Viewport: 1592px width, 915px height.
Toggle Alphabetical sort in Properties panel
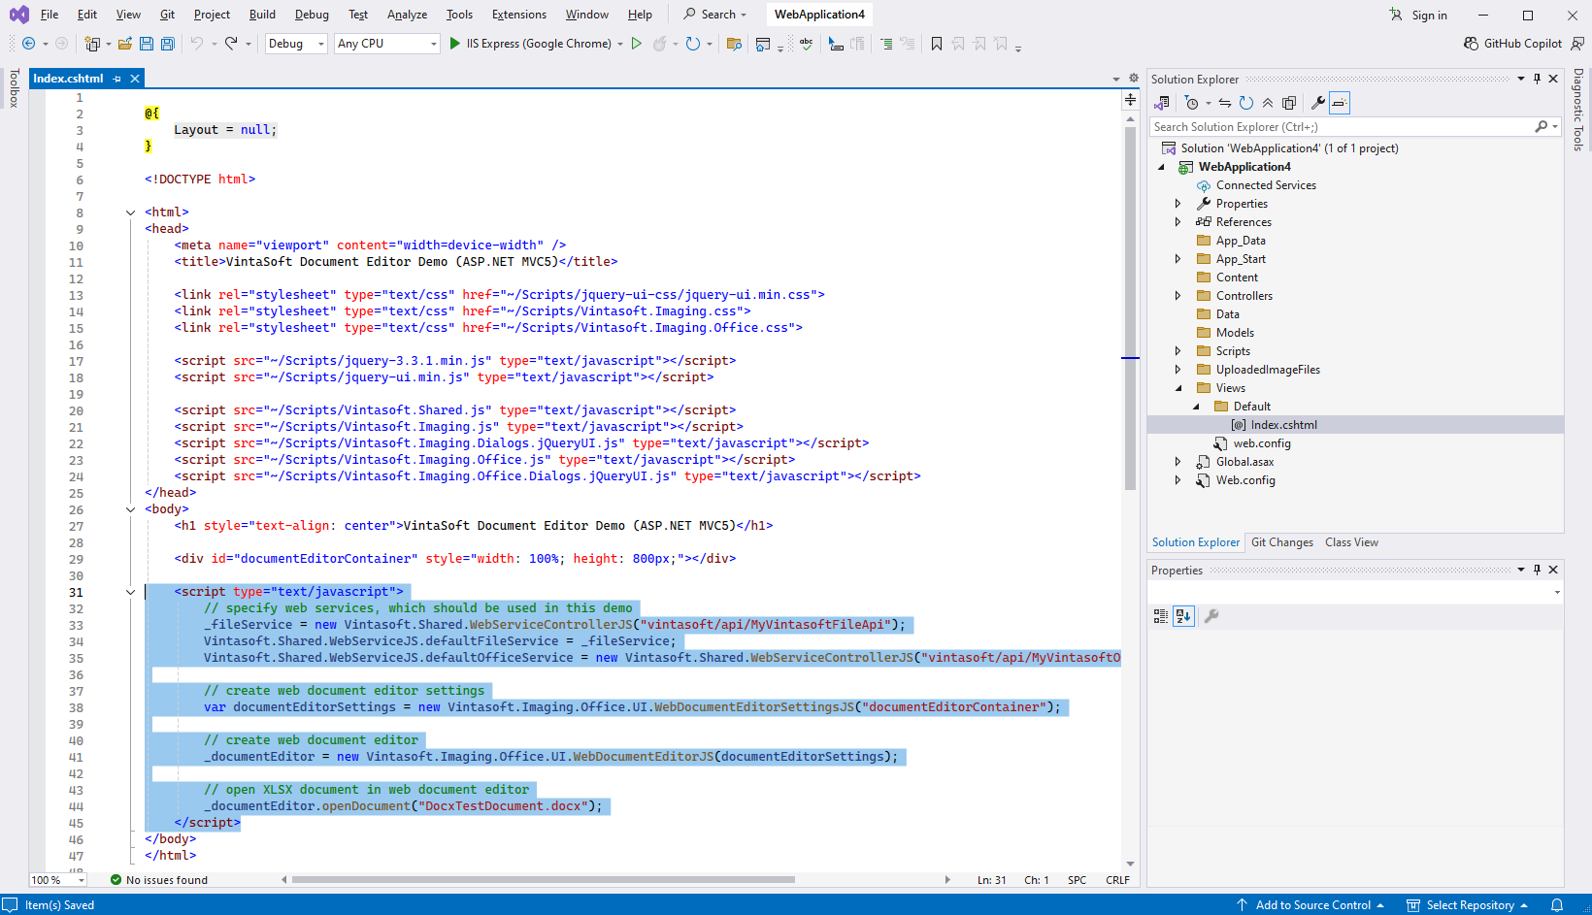click(x=1182, y=615)
